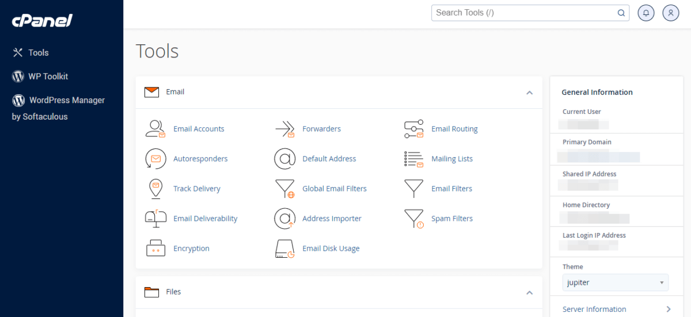Open the Email Routing icon
Viewport: 691px width, 317px height.
tap(413, 129)
